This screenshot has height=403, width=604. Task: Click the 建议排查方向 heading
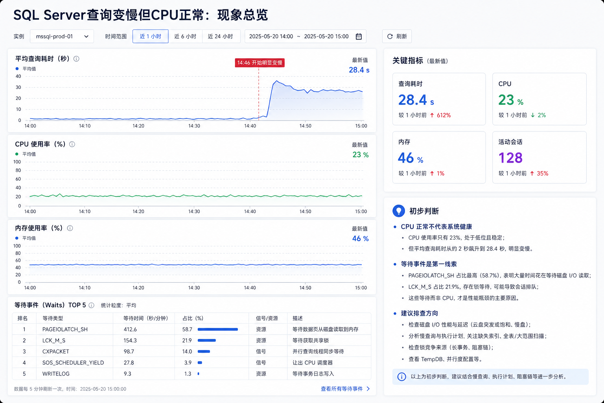click(419, 313)
